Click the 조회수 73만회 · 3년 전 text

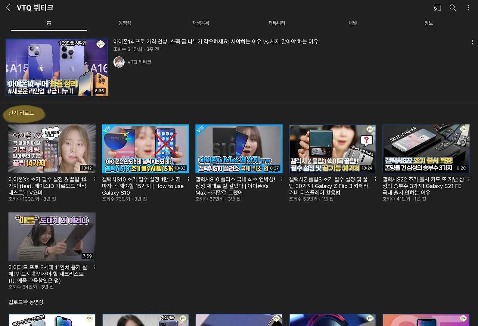[124, 199]
